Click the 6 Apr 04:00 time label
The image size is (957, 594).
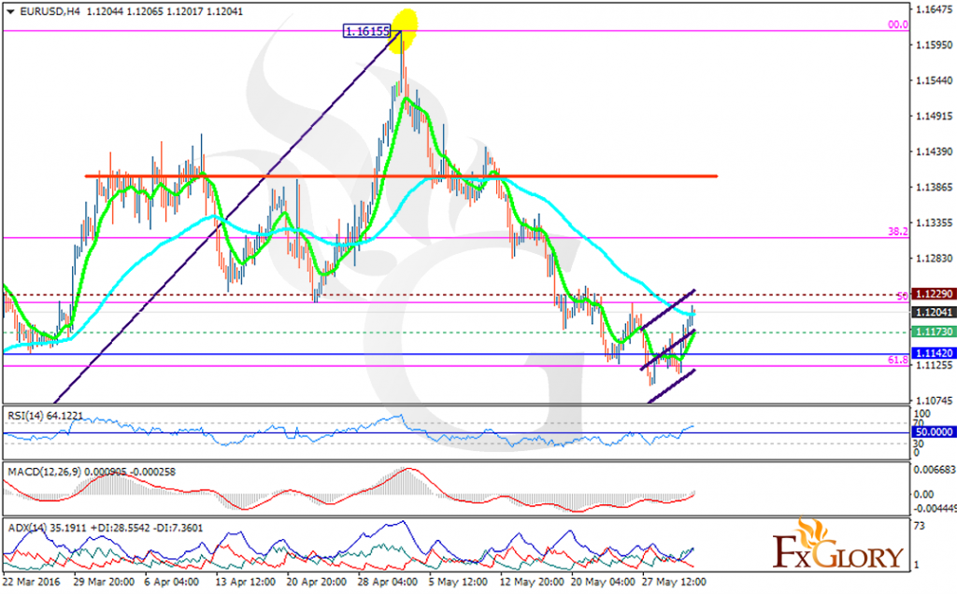[172, 582]
